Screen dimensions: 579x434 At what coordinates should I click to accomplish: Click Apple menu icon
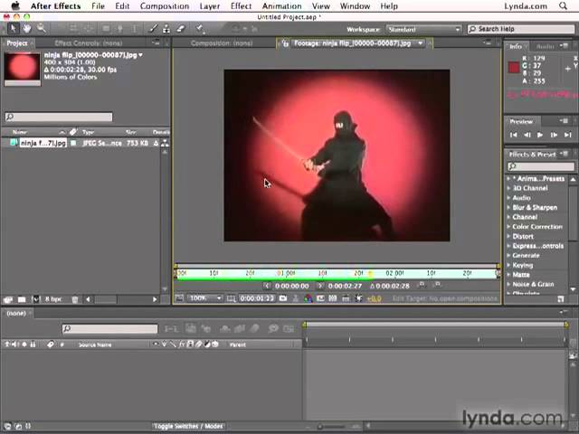point(15,6)
